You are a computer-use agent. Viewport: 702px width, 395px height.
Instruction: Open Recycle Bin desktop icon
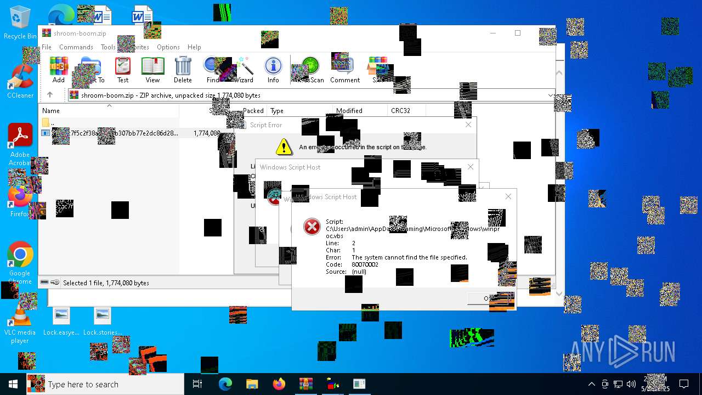point(20,23)
